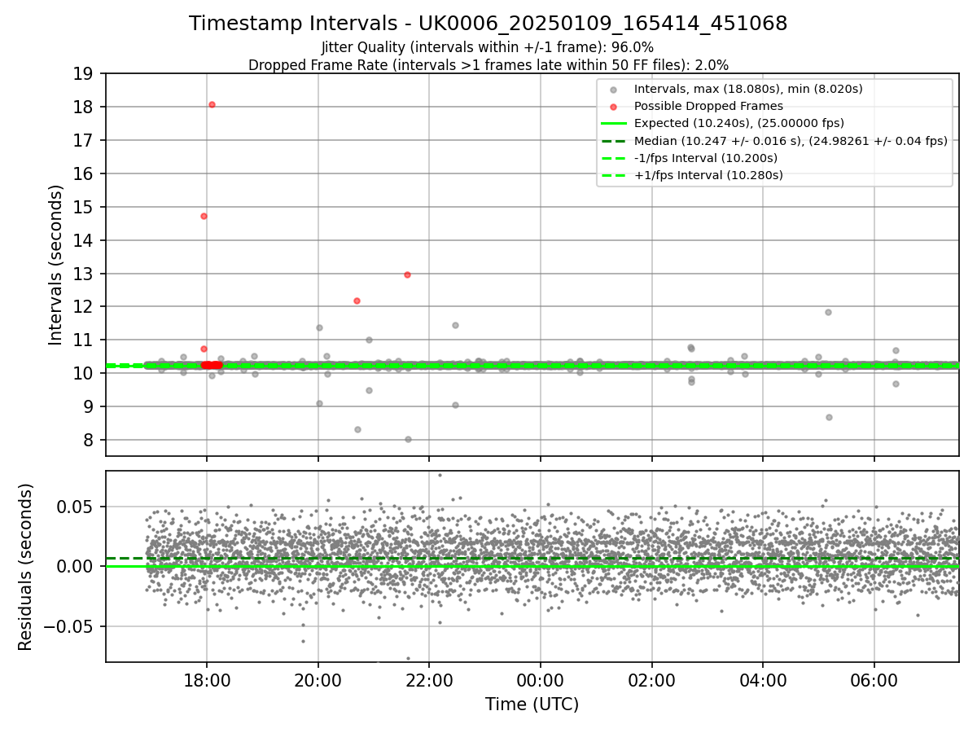Select legend entry "+1/fps Interval (10.280s)"
The height and width of the screenshot is (733, 977).
click(708, 175)
